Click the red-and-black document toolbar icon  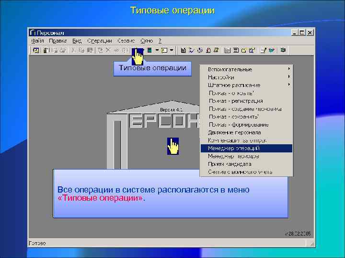208,50
